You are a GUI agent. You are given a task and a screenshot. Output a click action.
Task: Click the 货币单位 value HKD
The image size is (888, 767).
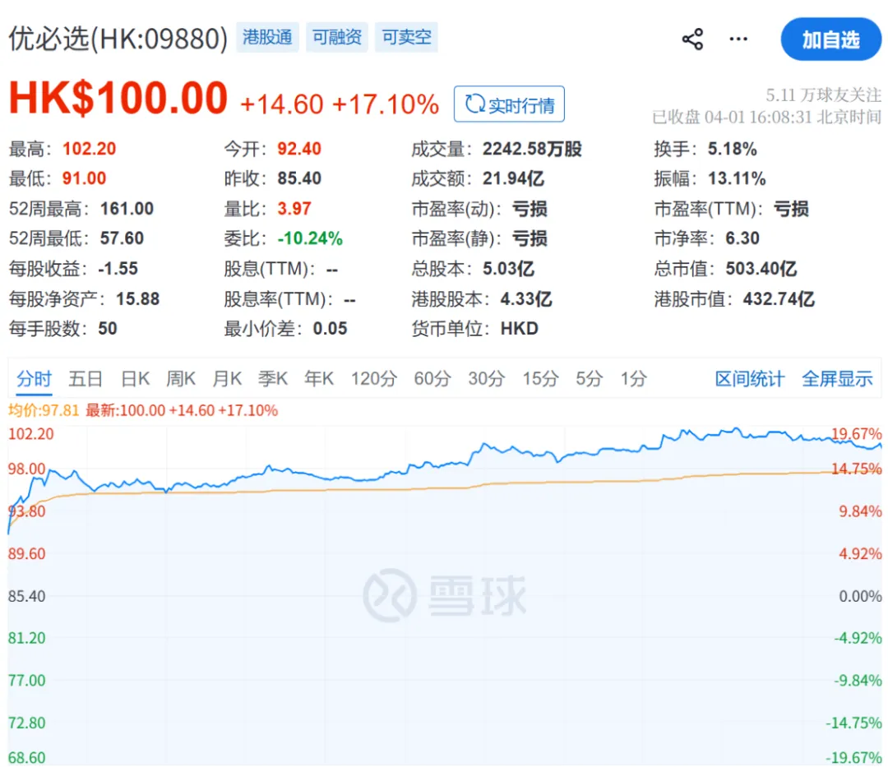(520, 328)
